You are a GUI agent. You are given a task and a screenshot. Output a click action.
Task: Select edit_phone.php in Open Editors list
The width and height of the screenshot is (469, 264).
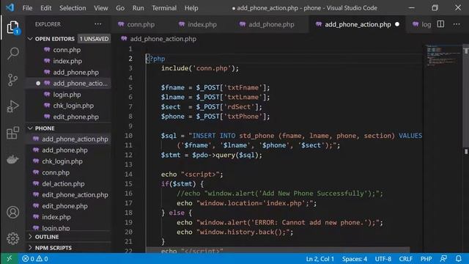tap(75, 117)
